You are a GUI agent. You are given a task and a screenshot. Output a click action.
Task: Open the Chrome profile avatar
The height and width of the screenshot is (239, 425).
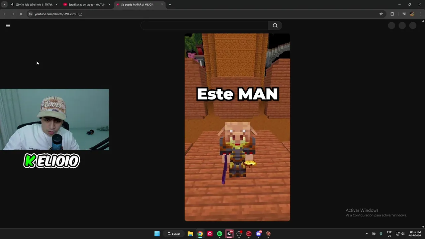[x=412, y=14]
